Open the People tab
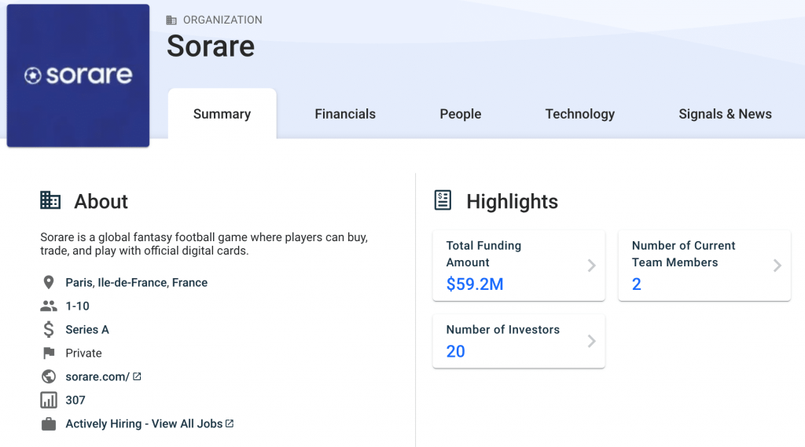This screenshot has width=805, height=447. (x=461, y=114)
